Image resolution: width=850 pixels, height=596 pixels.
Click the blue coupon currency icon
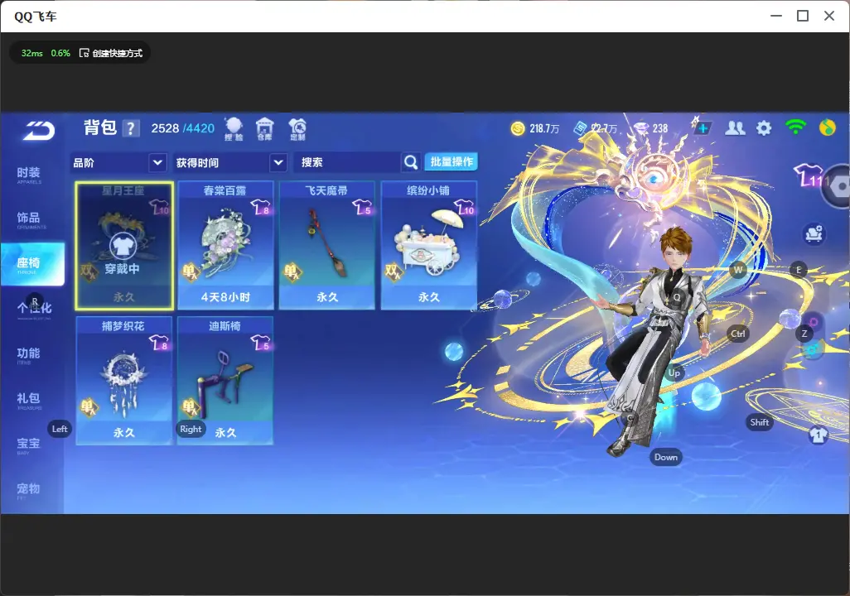tap(580, 128)
